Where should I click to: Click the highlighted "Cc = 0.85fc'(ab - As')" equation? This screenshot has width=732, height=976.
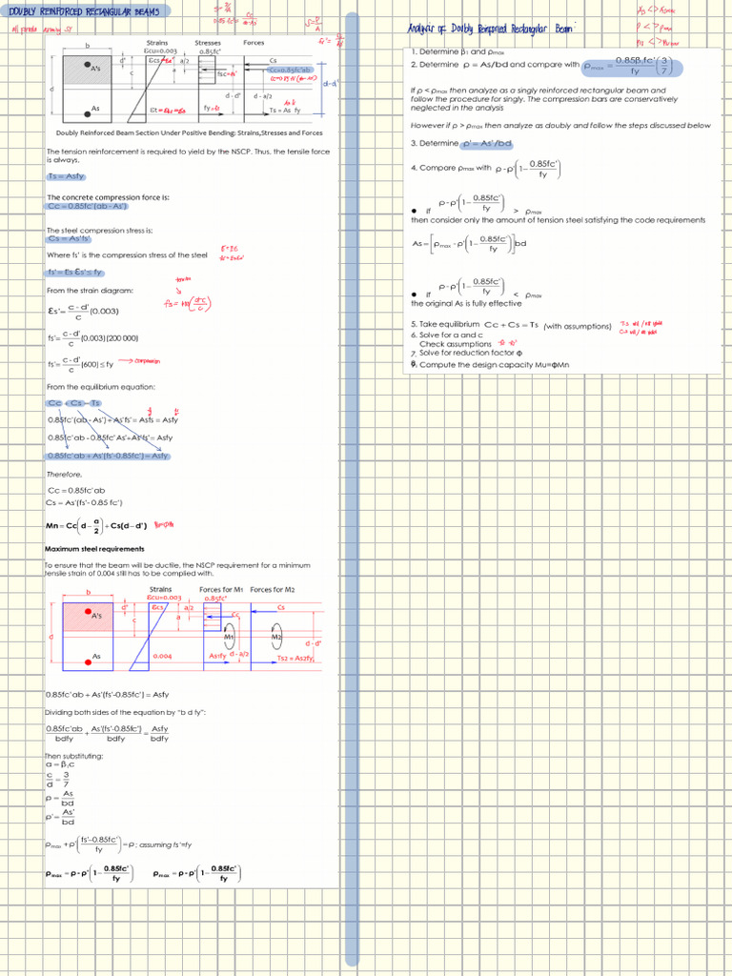pos(88,207)
